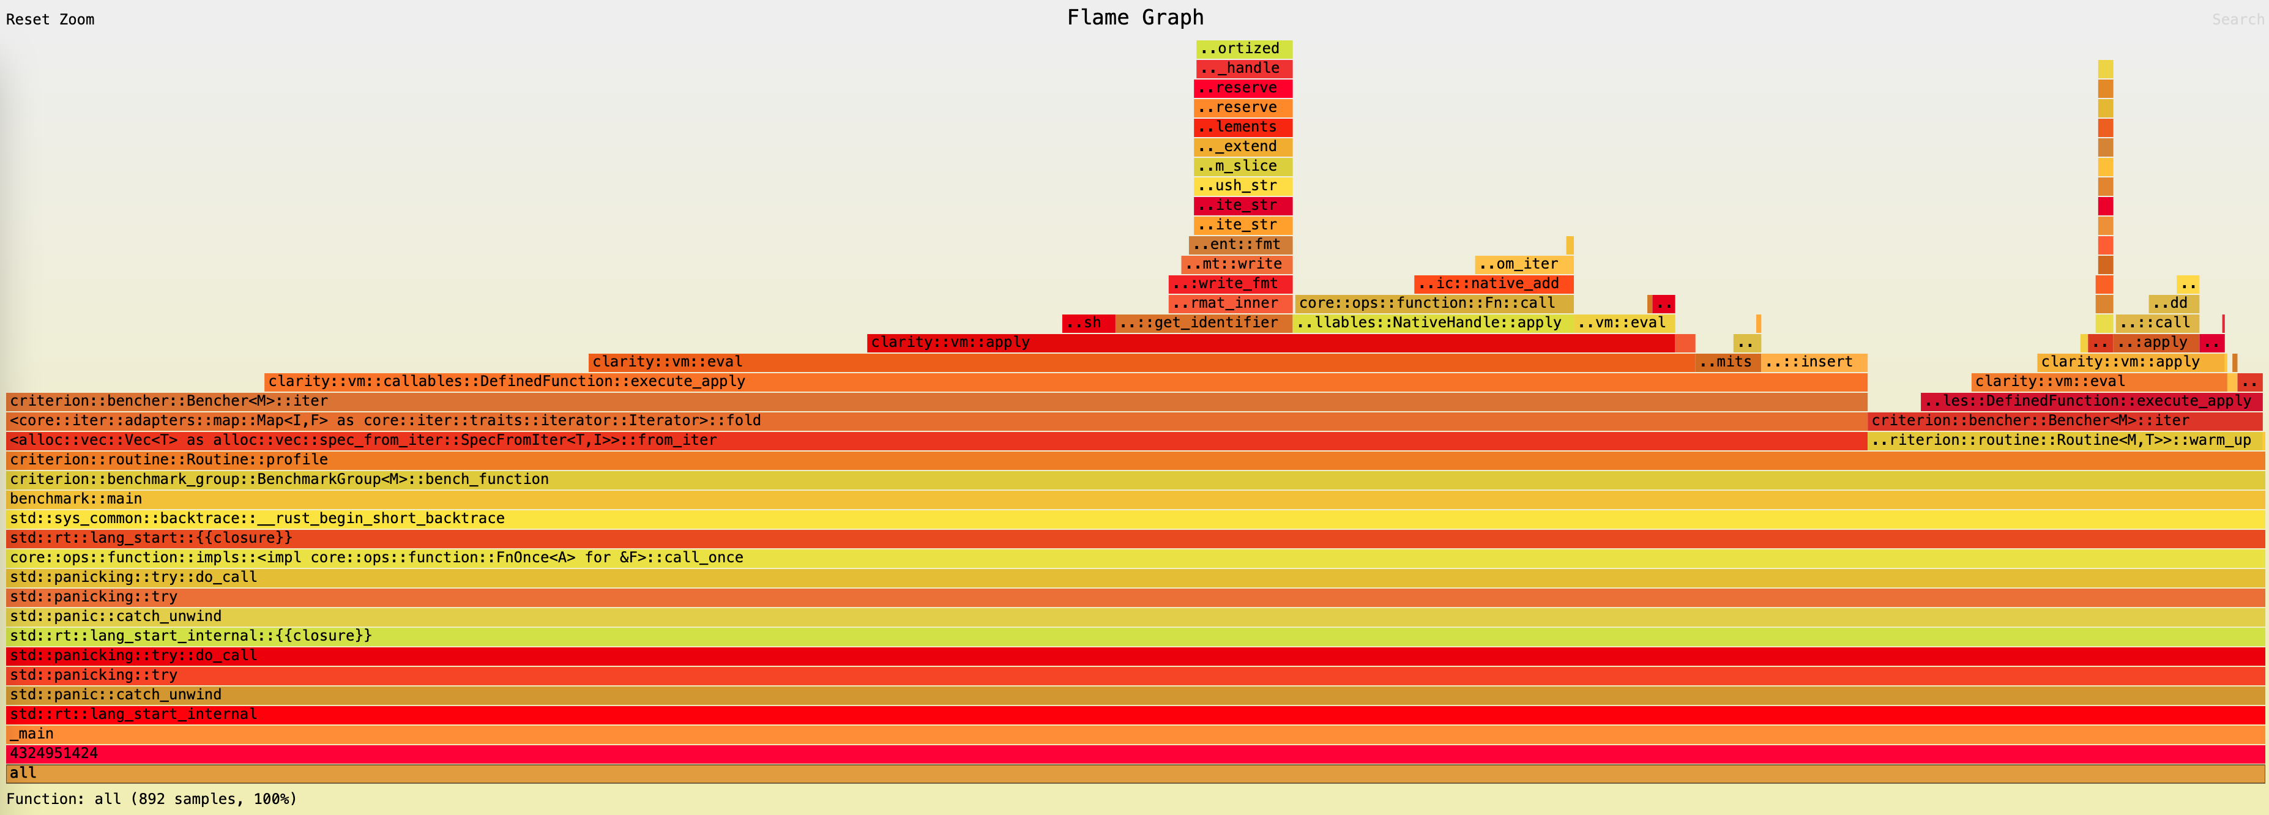The width and height of the screenshot is (2269, 815).
Task: Click the 4324951424 frame bar
Action: pos(1134,754)
